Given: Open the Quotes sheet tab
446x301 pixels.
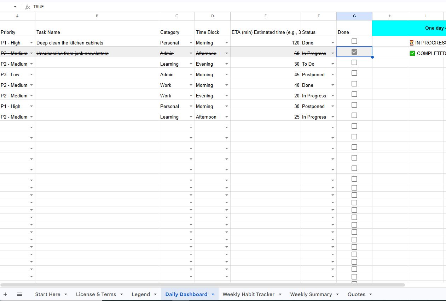Looking at the screenshot, I should click(356, 294).
